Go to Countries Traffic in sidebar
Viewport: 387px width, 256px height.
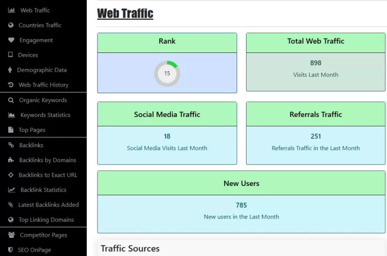[x=40, y=25]
